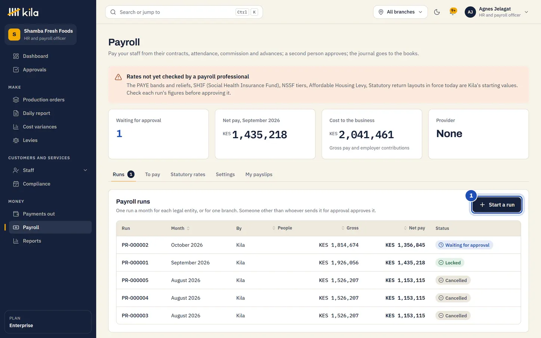
Task: Click the rates warning triangle icon
Action: [118, 77]
